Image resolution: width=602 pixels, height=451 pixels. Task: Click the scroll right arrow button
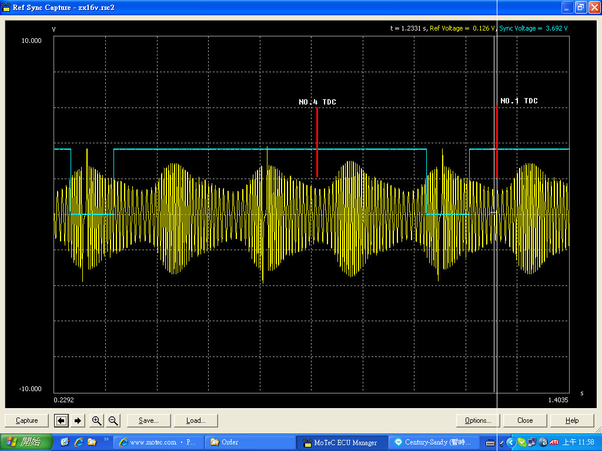coord(78,420)
